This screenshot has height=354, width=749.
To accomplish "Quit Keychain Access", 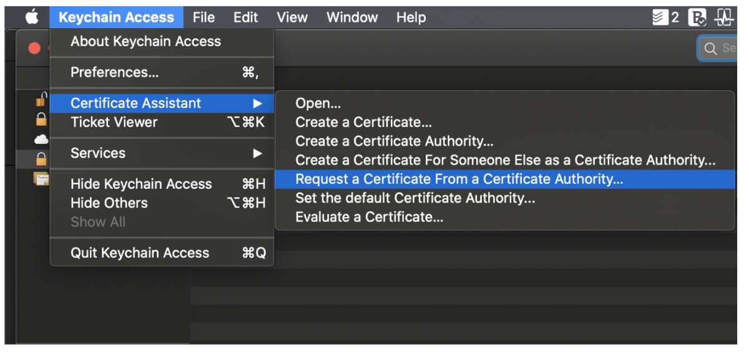I will (x=140, y=253).
